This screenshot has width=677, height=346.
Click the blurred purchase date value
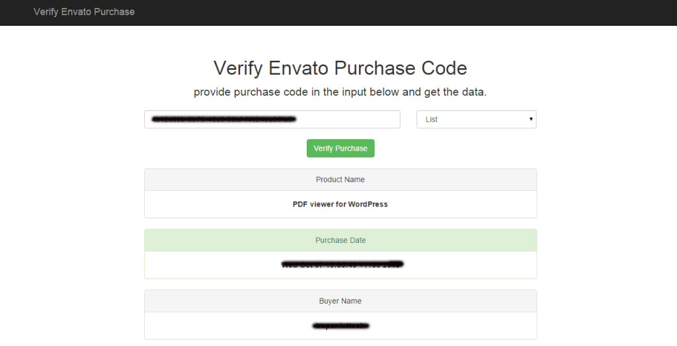[x=342, y=265]
